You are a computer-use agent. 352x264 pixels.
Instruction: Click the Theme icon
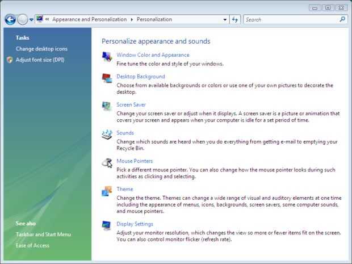pyautogui.click(x=107, y=191)
